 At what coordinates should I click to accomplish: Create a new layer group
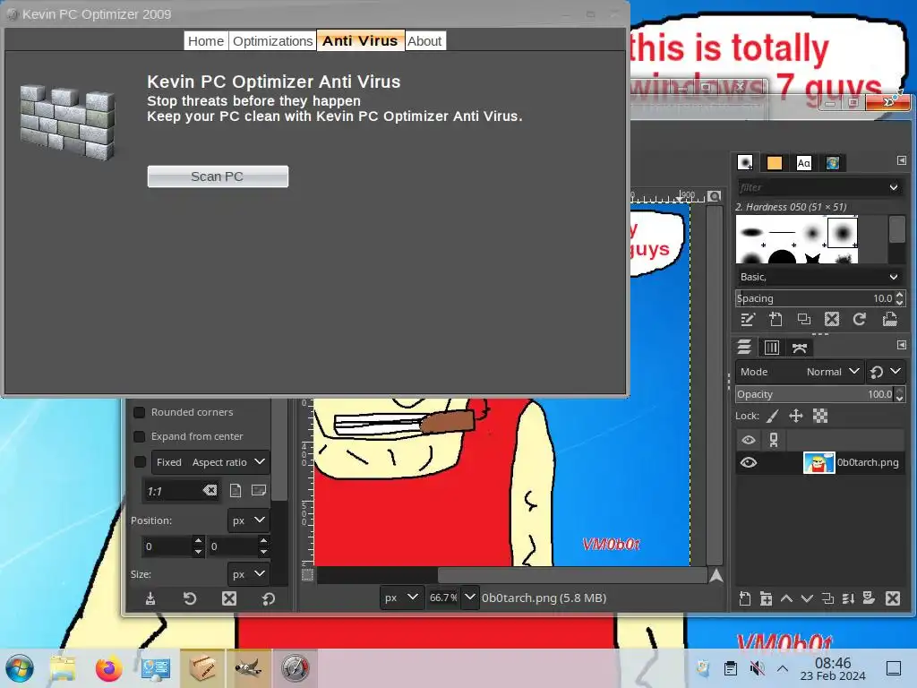coord(766,598)
